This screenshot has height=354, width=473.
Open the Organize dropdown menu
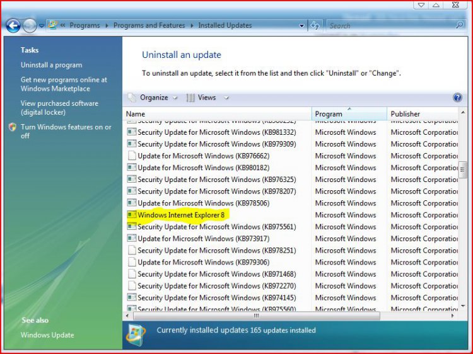[154, 98]
